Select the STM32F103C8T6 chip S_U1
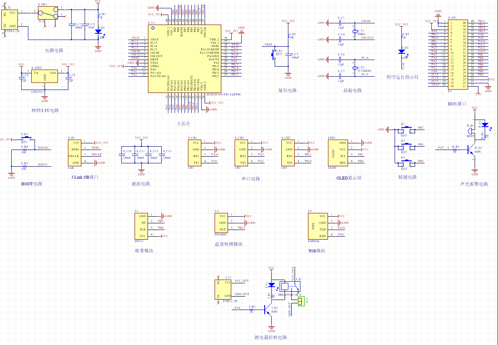The width and height of the screenshot is (498, 345). [185, 59]
